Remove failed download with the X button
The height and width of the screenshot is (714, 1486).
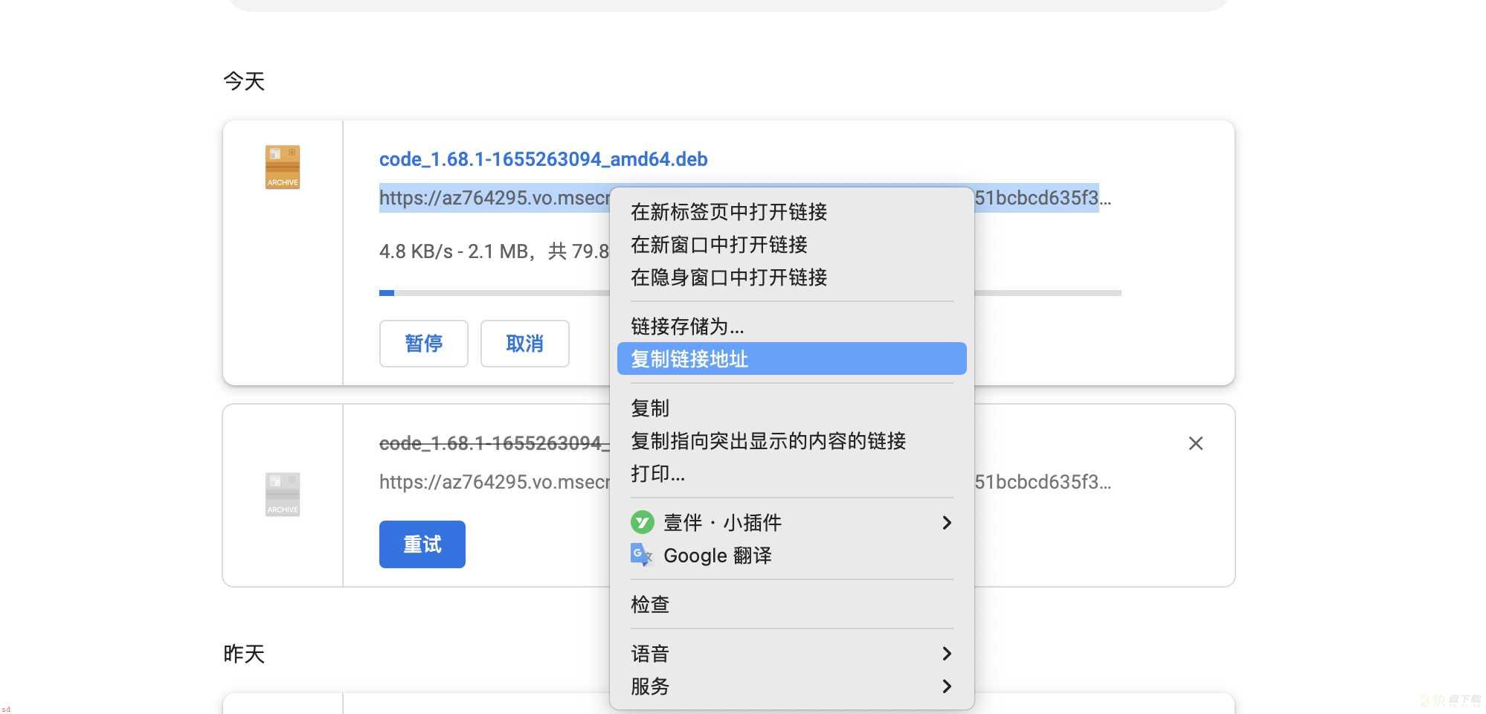pyautogui.click(x=1195, y=443)
